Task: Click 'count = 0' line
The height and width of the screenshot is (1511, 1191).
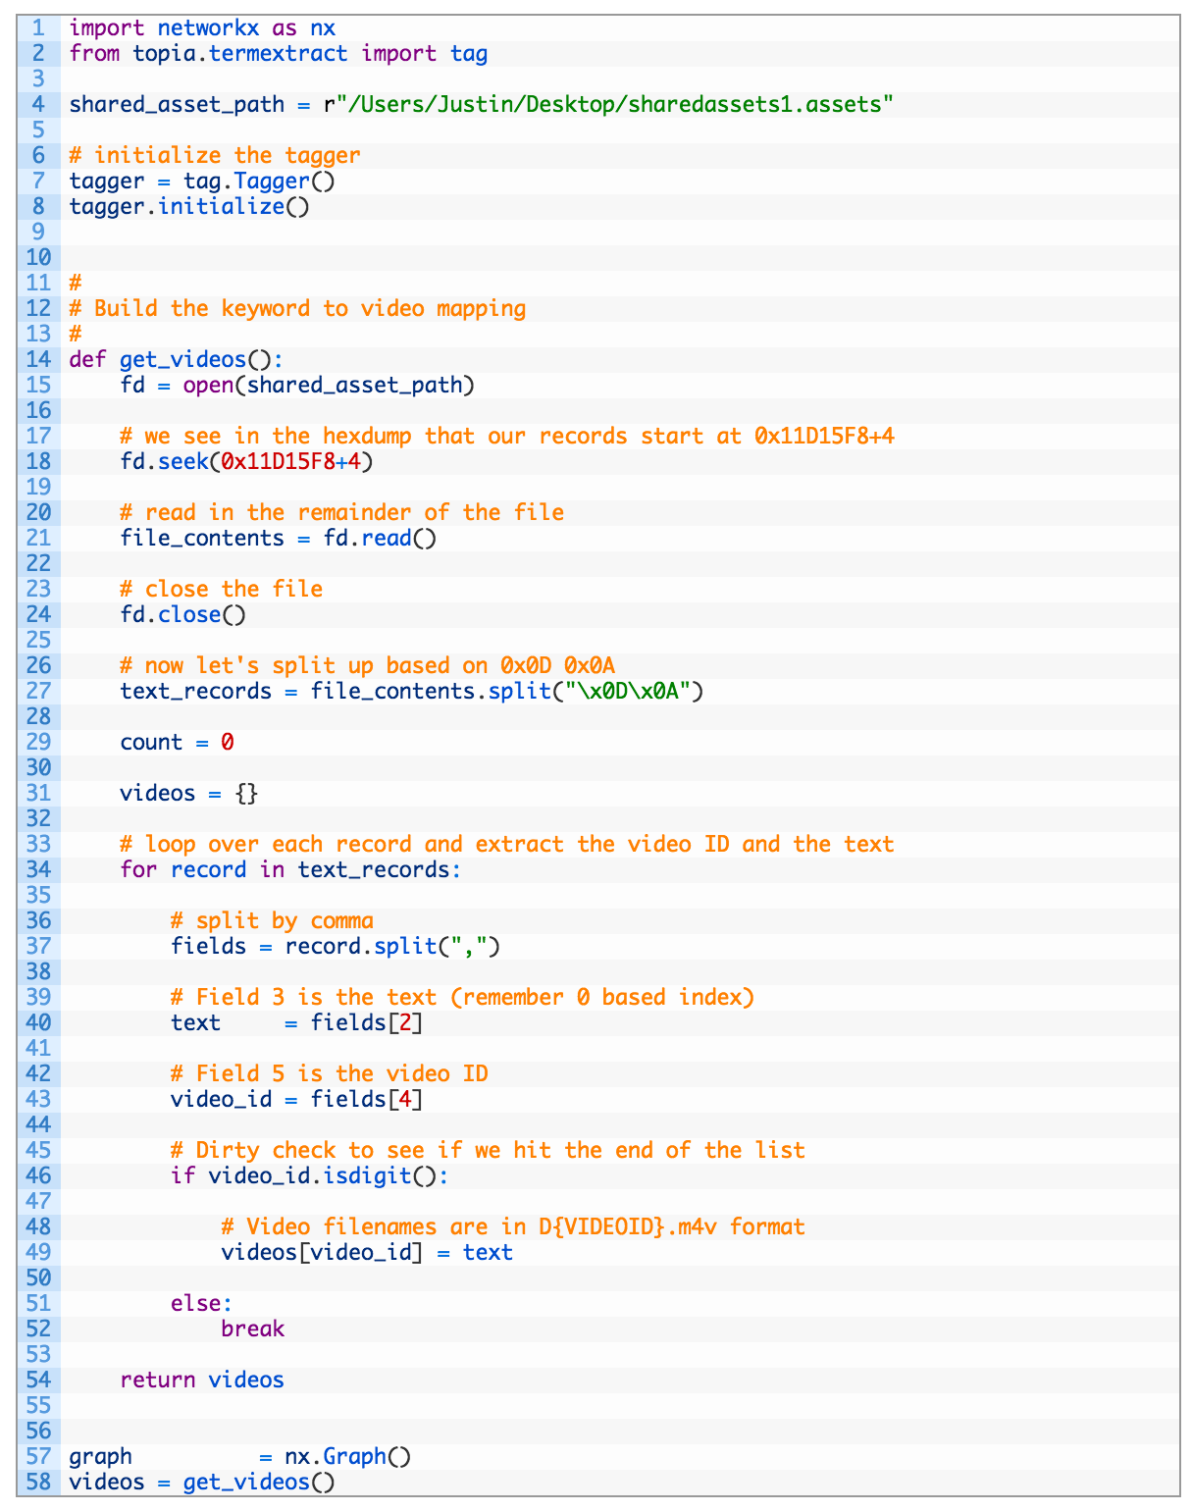Action: [177, 742]
